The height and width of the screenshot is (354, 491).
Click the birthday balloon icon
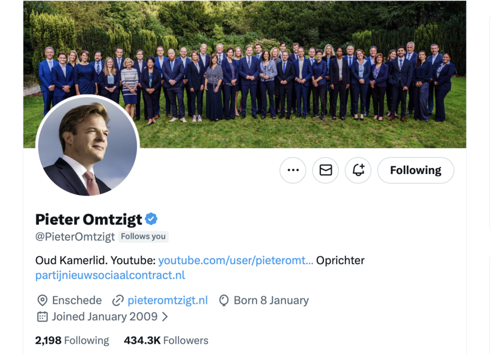[224, 301]
